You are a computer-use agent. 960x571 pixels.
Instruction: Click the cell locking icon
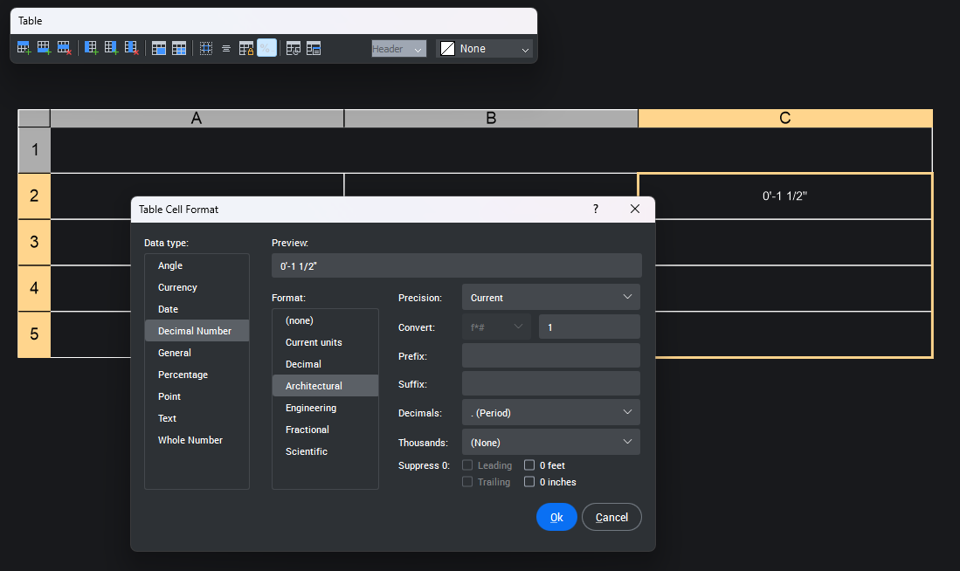(x=246, y=49)
